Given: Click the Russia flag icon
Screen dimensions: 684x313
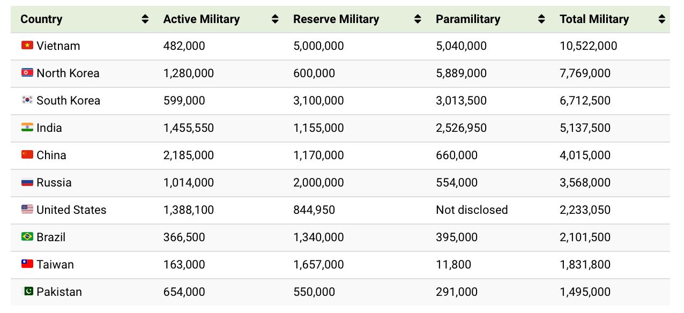Looking at the screenshot, I should click(27, 182).
